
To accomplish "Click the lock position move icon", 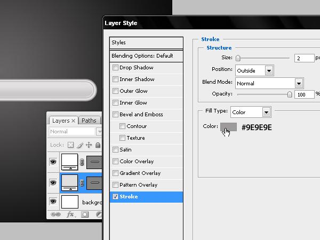I will (89, 145).
